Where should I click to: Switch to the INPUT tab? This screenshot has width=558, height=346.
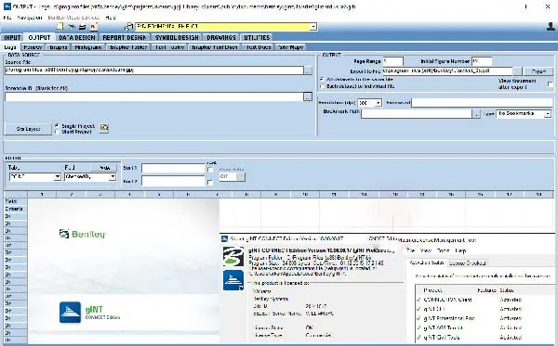pos(12,37)
